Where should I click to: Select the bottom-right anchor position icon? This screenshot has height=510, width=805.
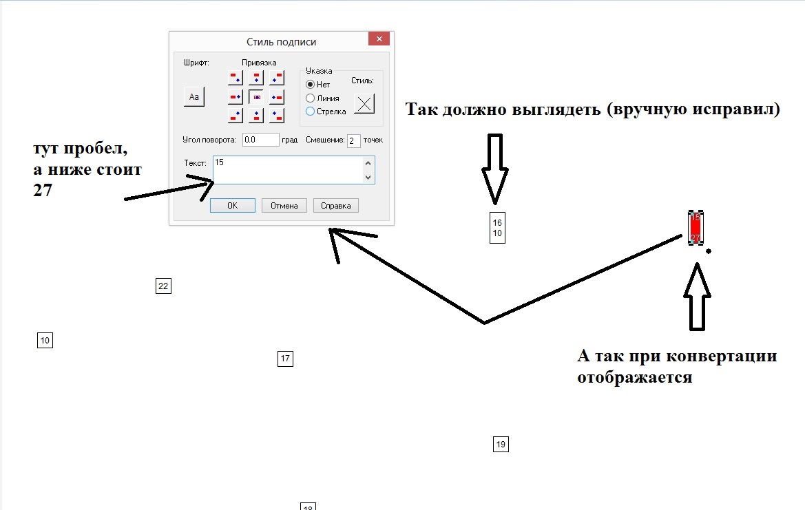[277, 116]
